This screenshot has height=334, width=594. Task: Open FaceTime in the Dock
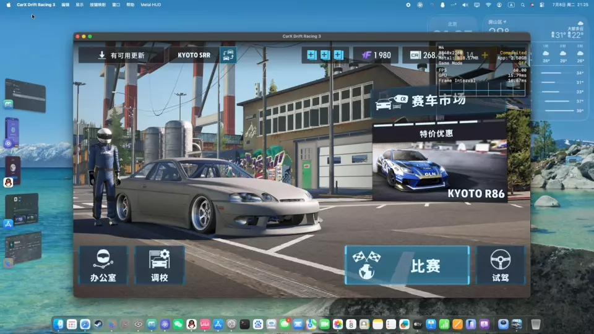coord(325,324)
